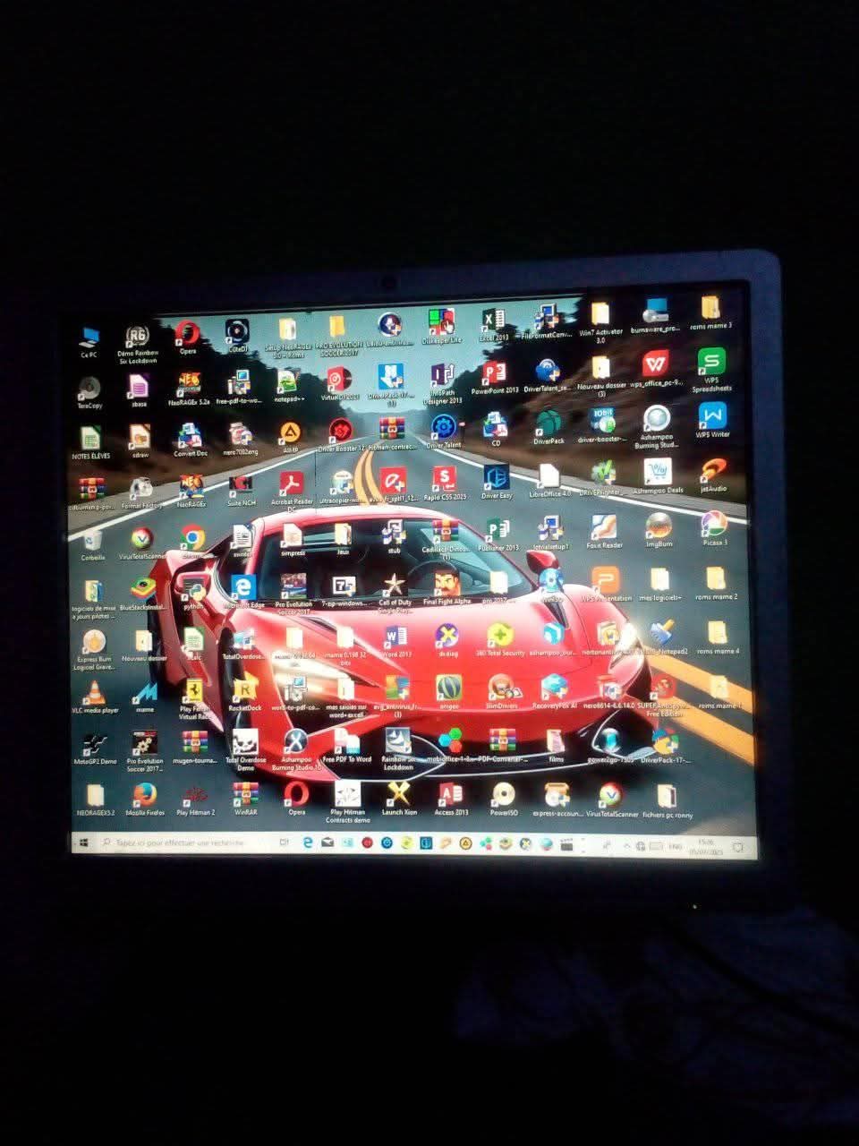
Task: Open the 'films' folder on desktop
Action: [556, 741]
